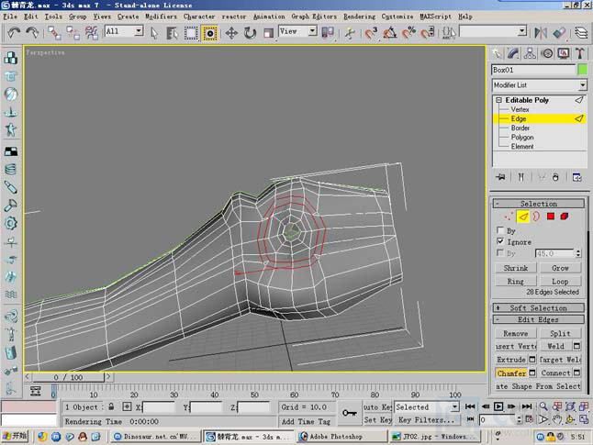Open the Graph Editors menu
593x445 pixels.
click(314, 17)
